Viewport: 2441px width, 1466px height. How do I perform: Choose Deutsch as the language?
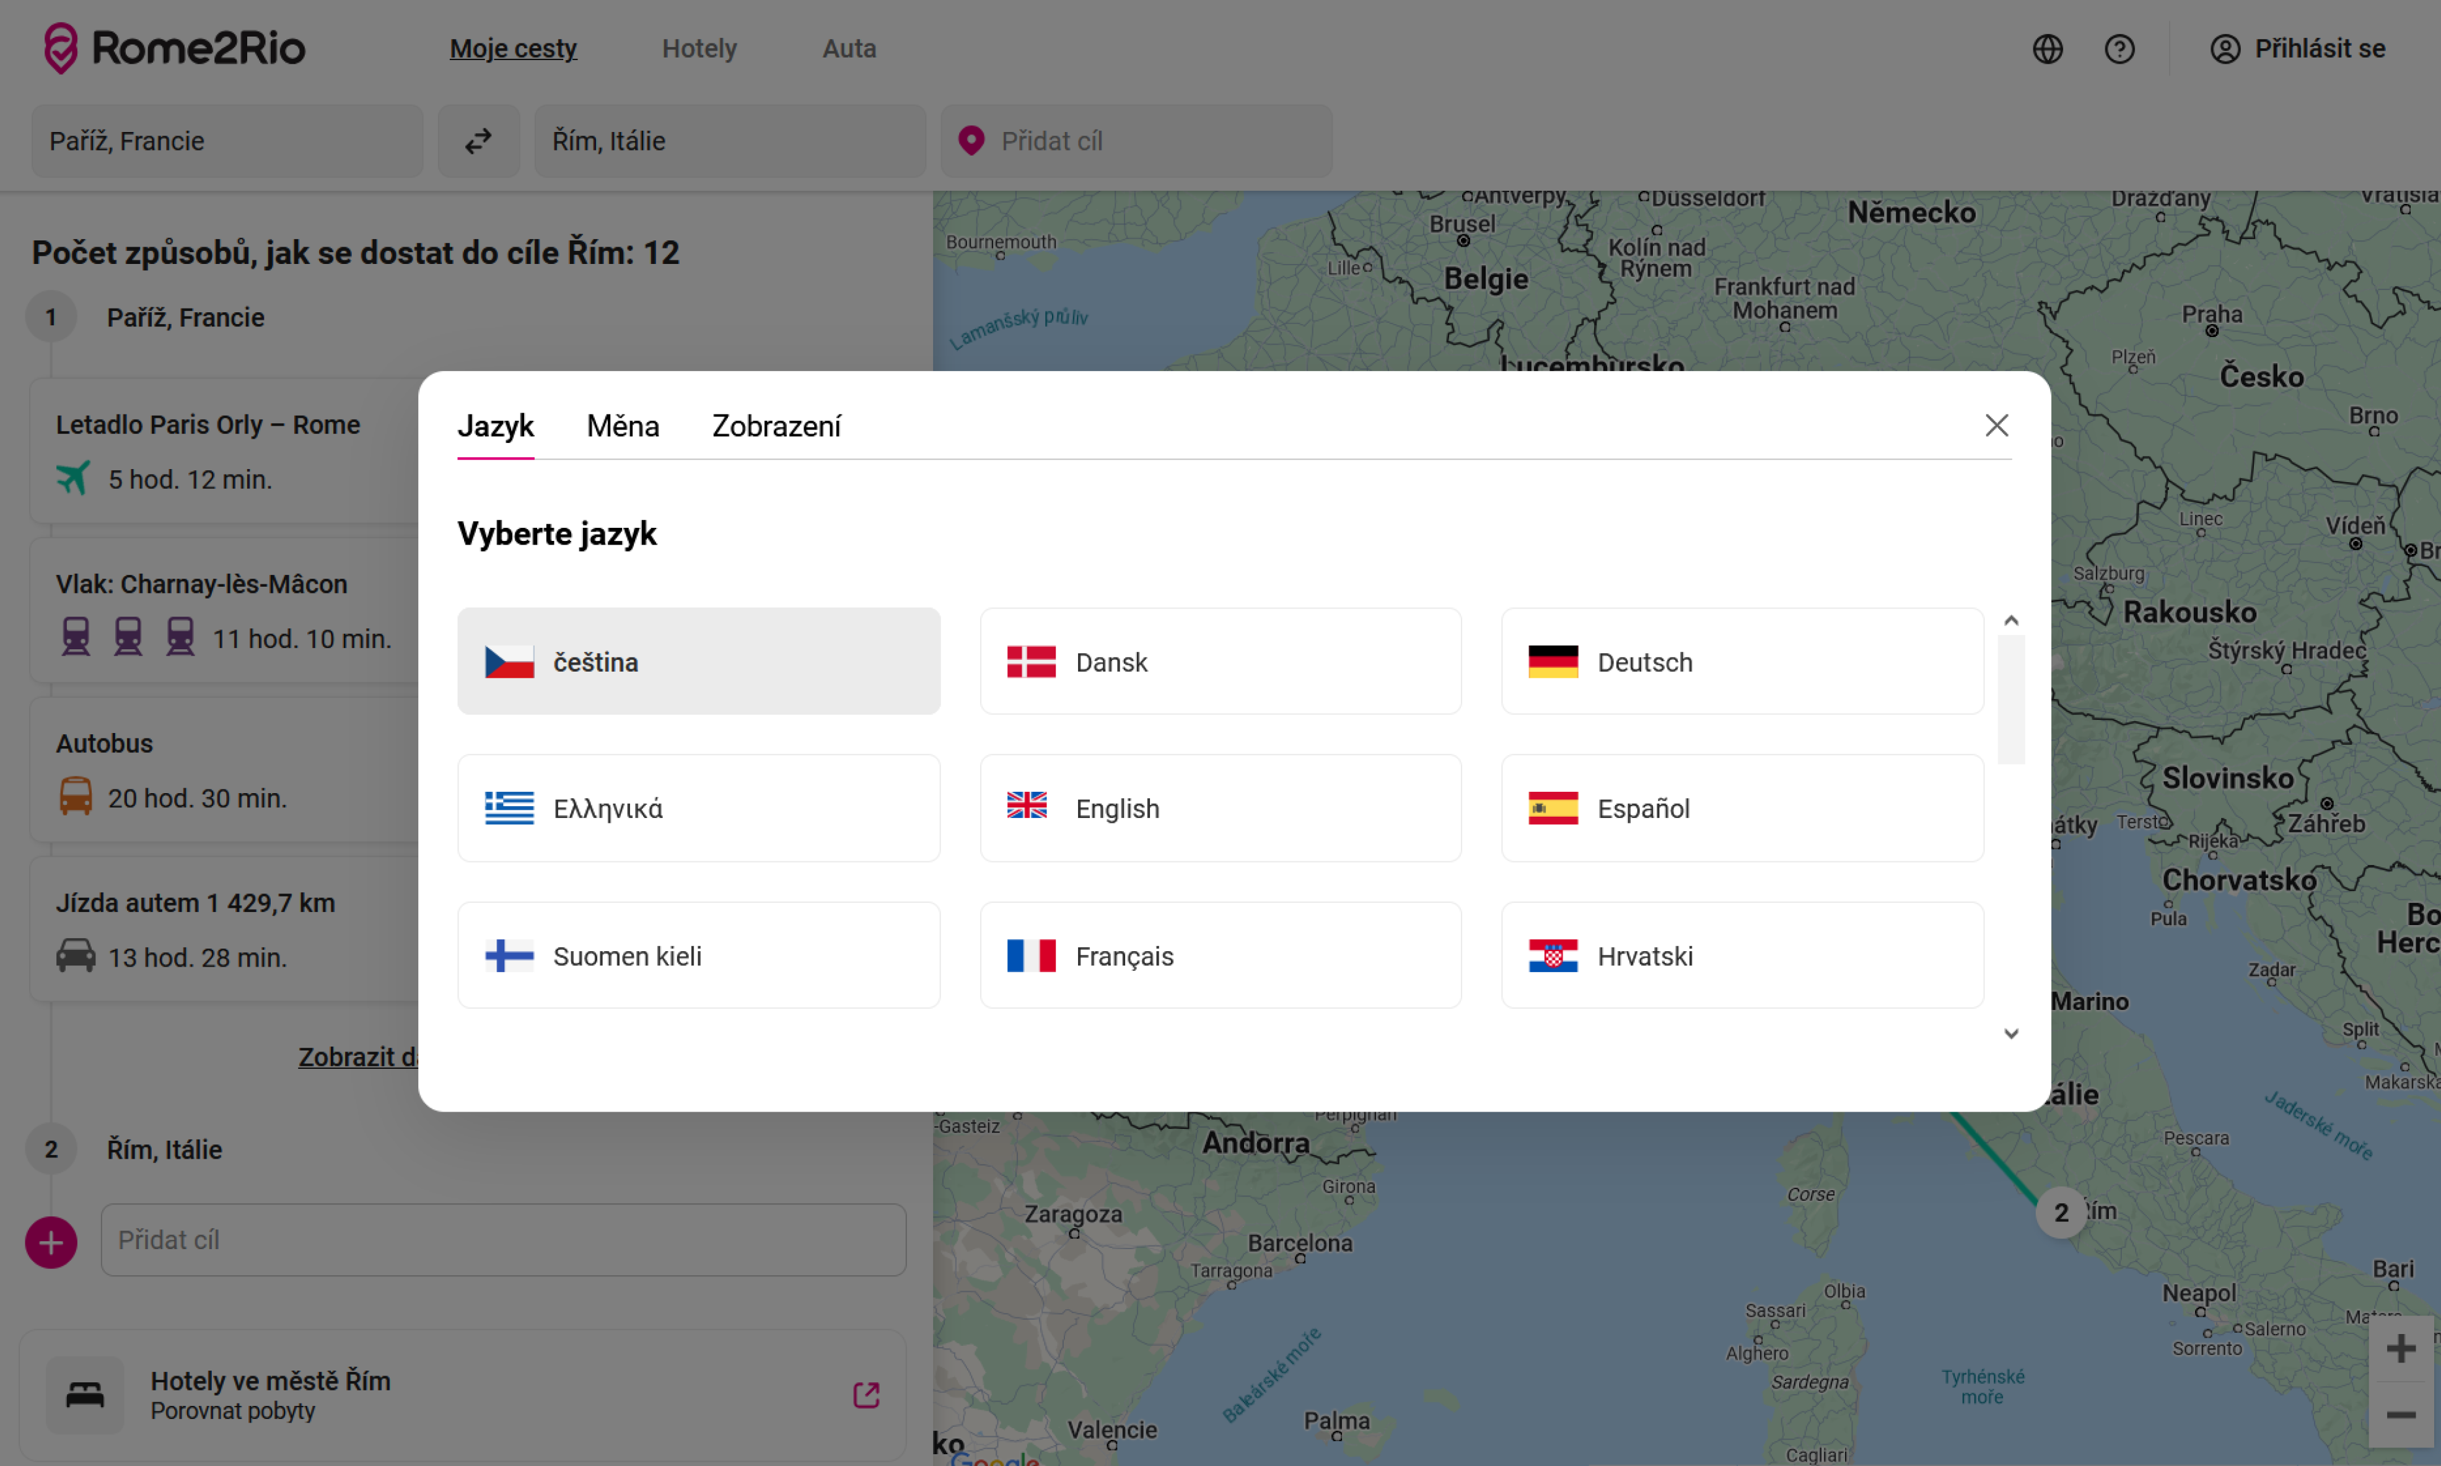(1741, 661)
